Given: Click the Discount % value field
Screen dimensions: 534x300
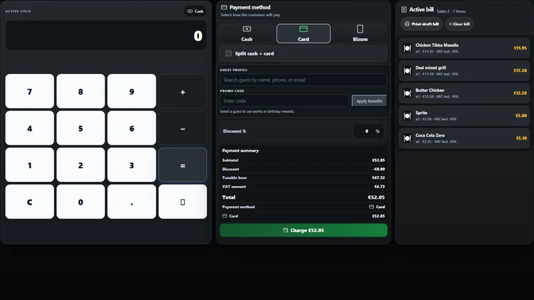Looking at the screenshot, I should point(368,131).
